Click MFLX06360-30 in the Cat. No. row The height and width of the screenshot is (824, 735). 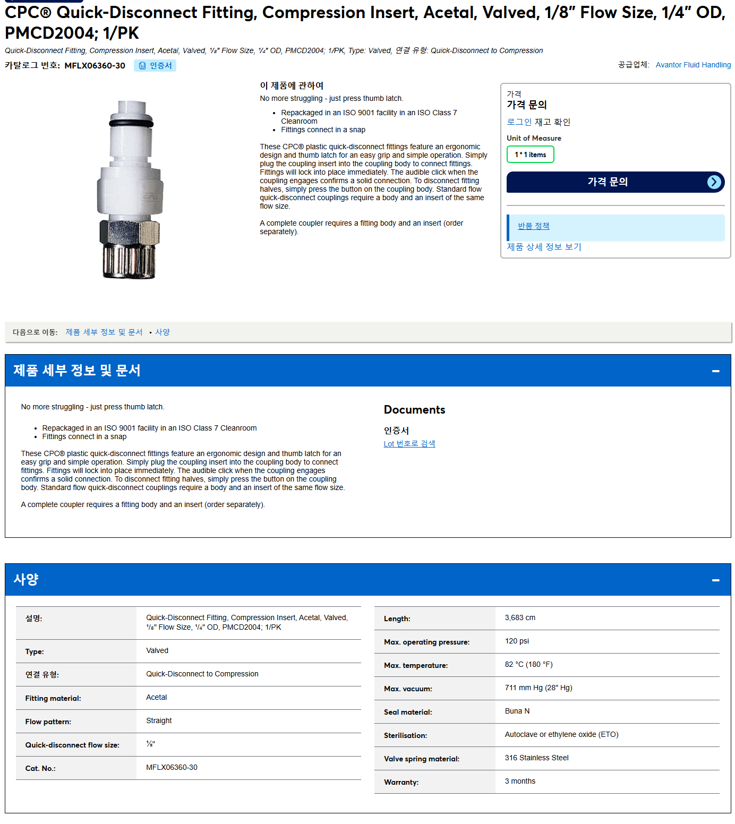[172, 767]
